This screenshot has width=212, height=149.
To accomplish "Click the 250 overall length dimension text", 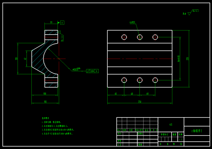I will click(140, 102).
